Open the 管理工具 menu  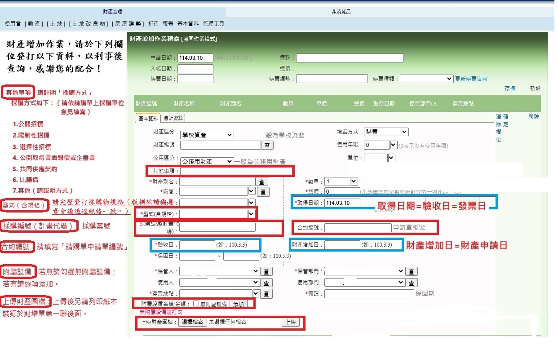coord(213,24)
